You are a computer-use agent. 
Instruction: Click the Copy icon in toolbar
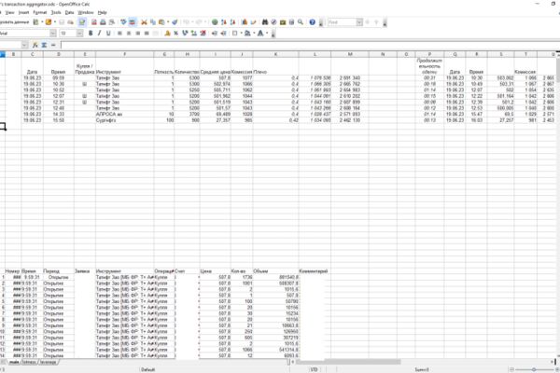[x=153, y=22]
